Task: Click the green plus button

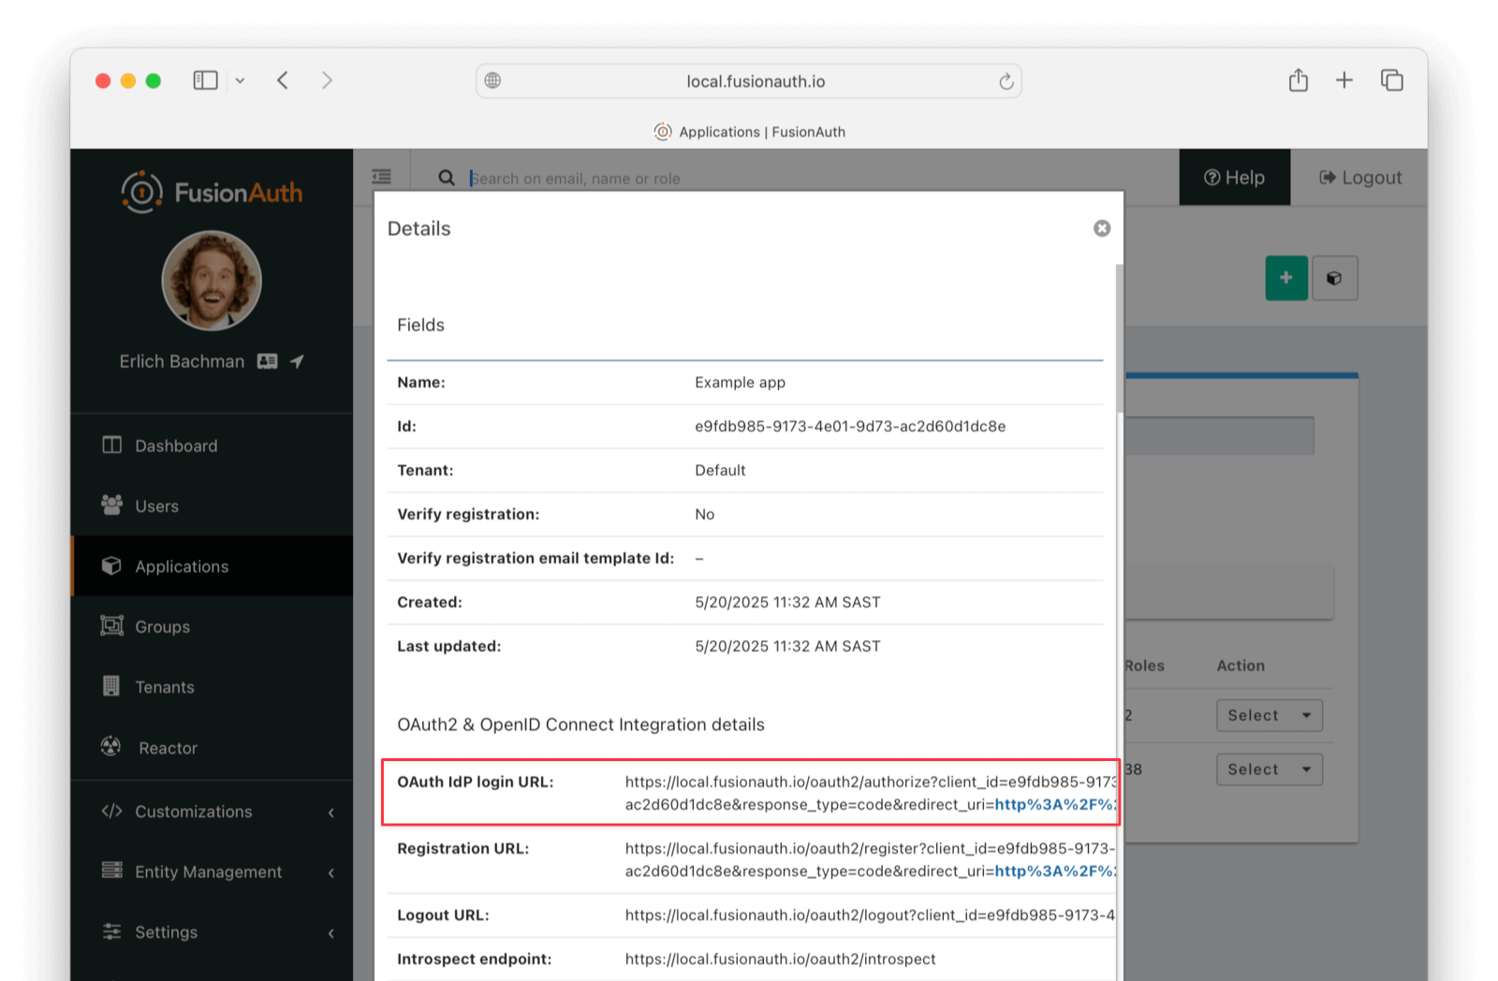Action: (x=1286, y=278)
